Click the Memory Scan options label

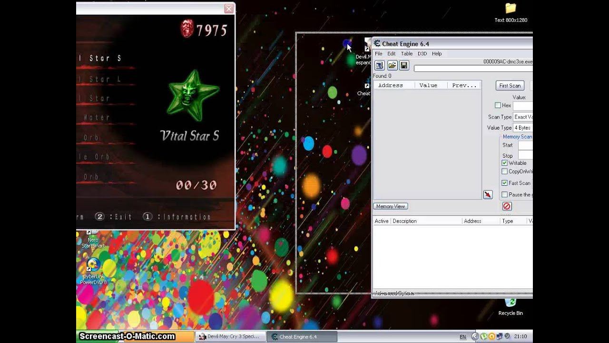click(518, 137)
